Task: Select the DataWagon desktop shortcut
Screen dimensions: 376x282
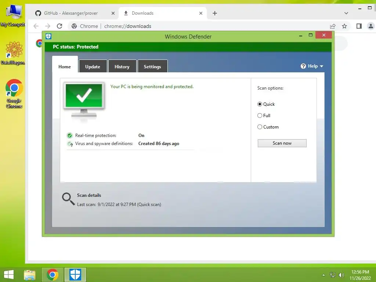Action: [x=14, y=53]
